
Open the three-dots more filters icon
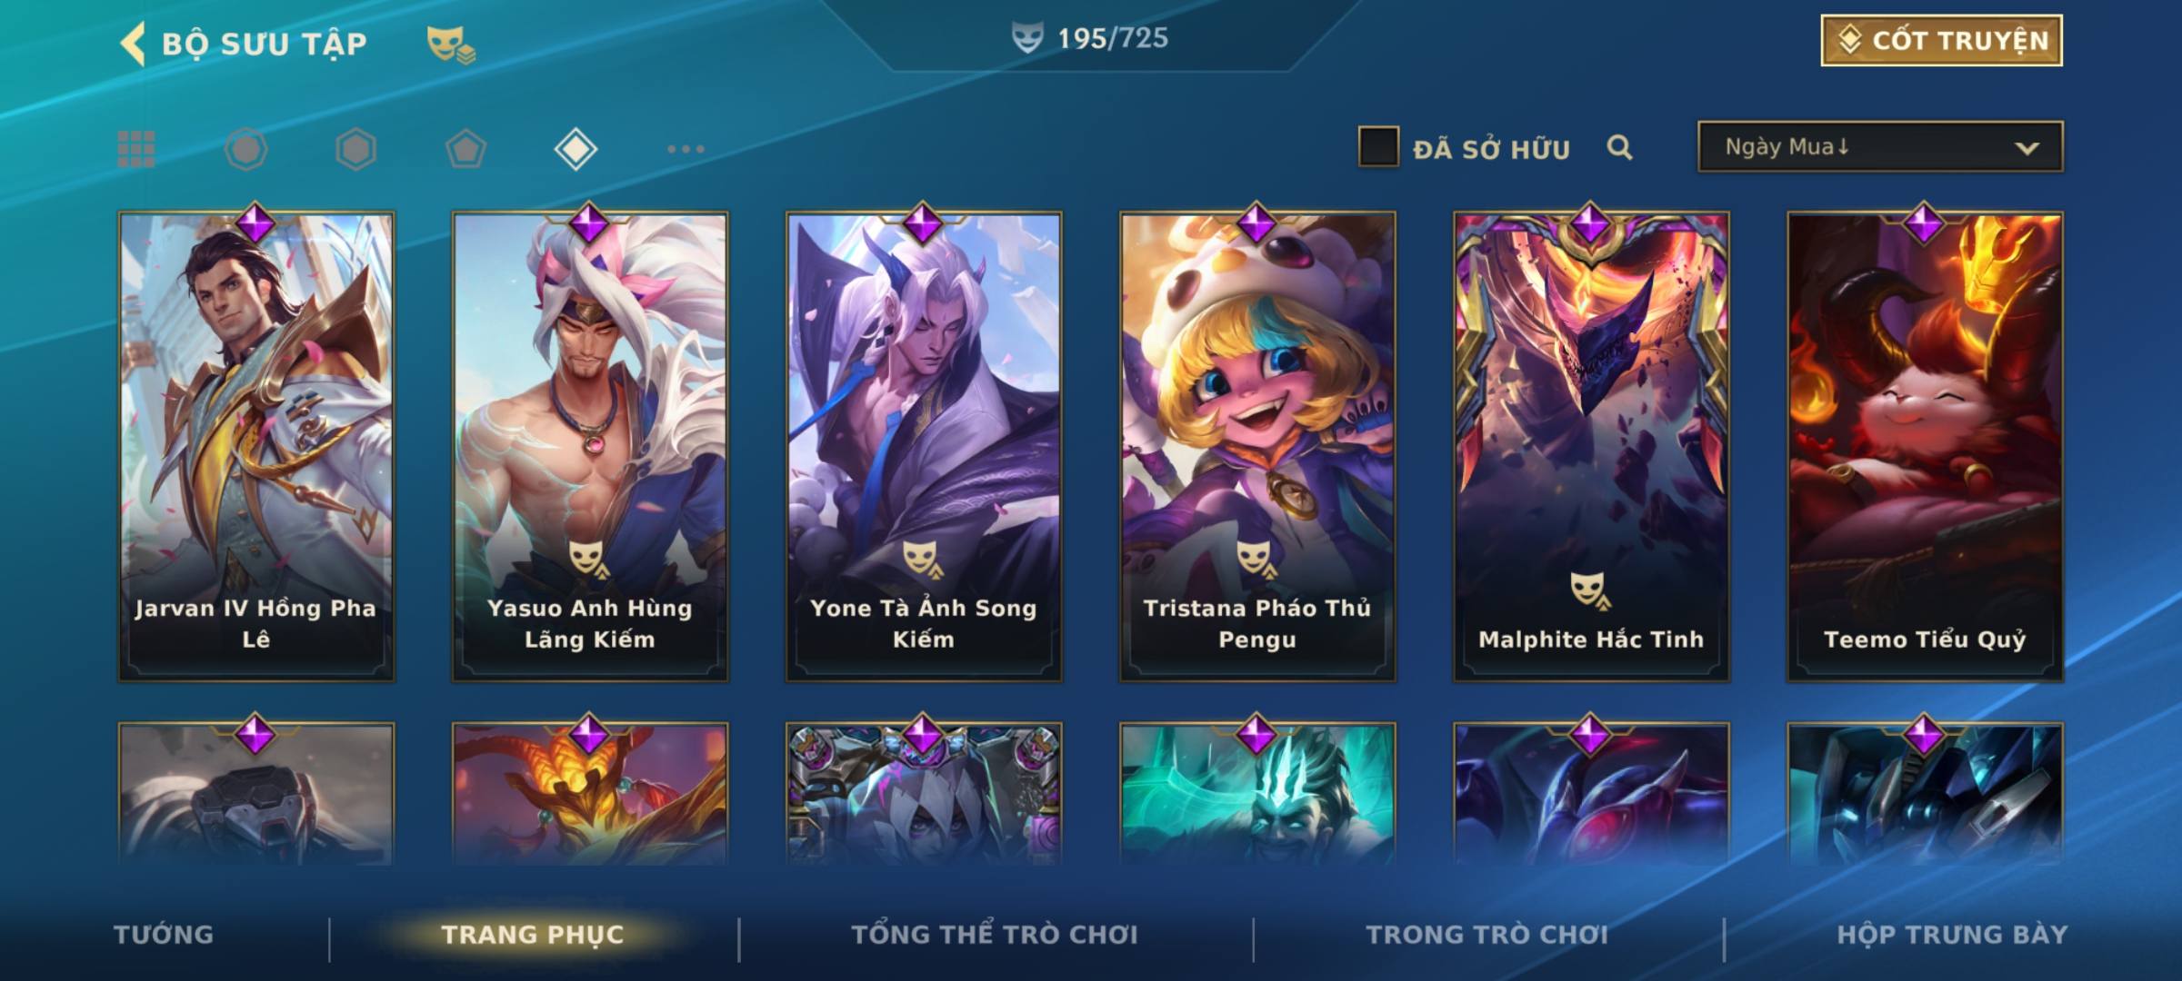pos(686,149)
